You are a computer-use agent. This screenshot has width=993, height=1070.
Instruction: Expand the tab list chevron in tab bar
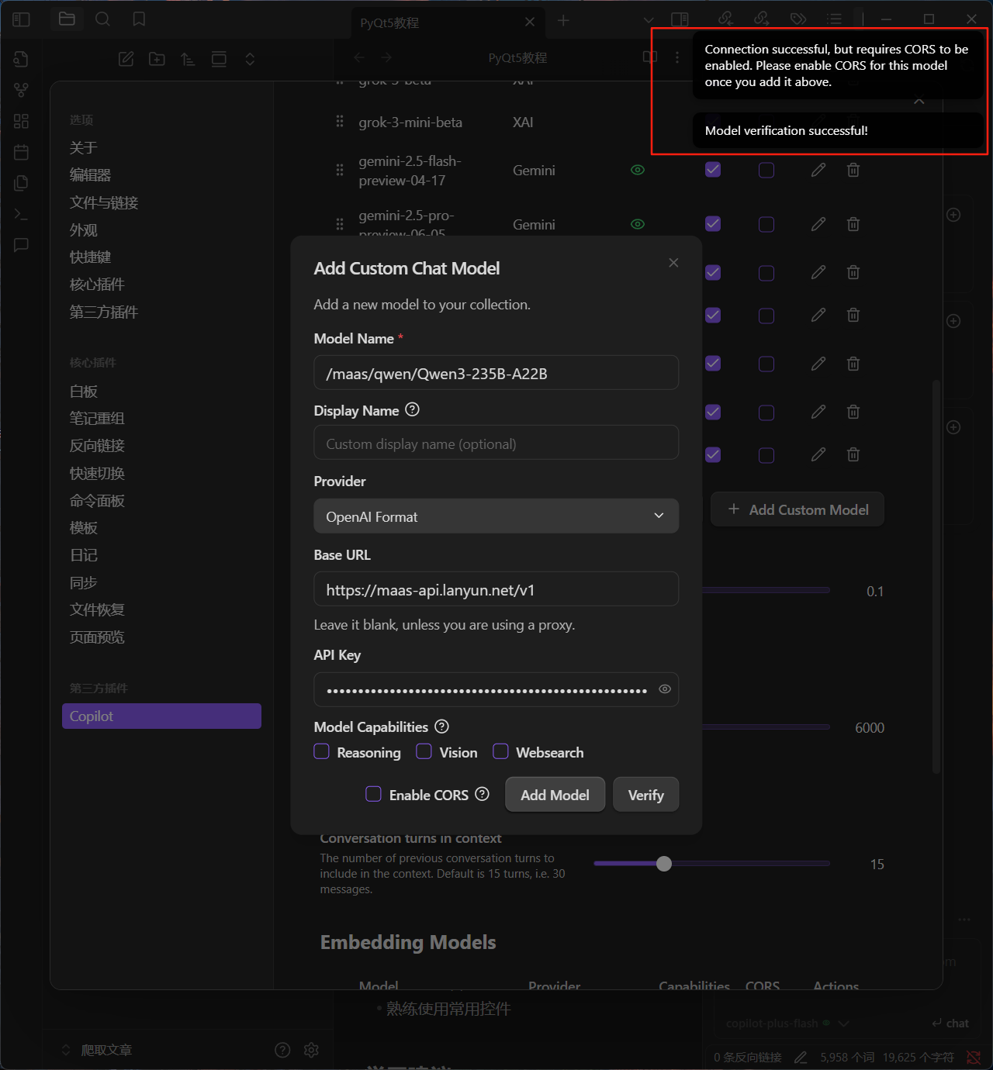(649, 20)
